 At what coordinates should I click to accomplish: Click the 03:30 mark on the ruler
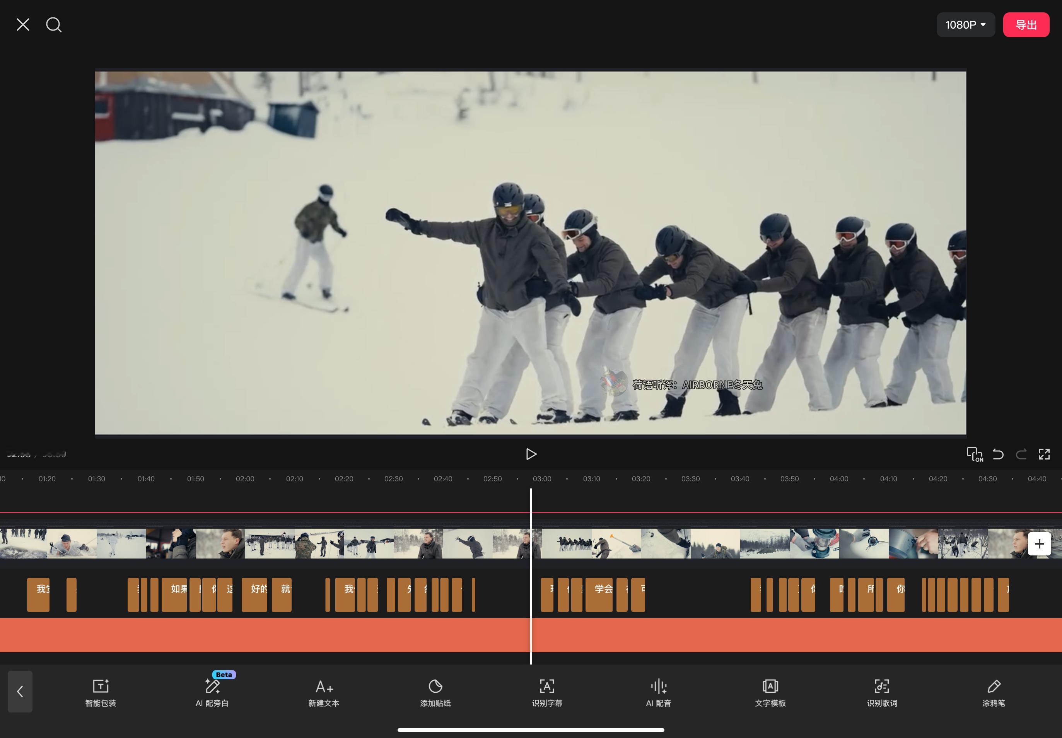tap(690, 478)
